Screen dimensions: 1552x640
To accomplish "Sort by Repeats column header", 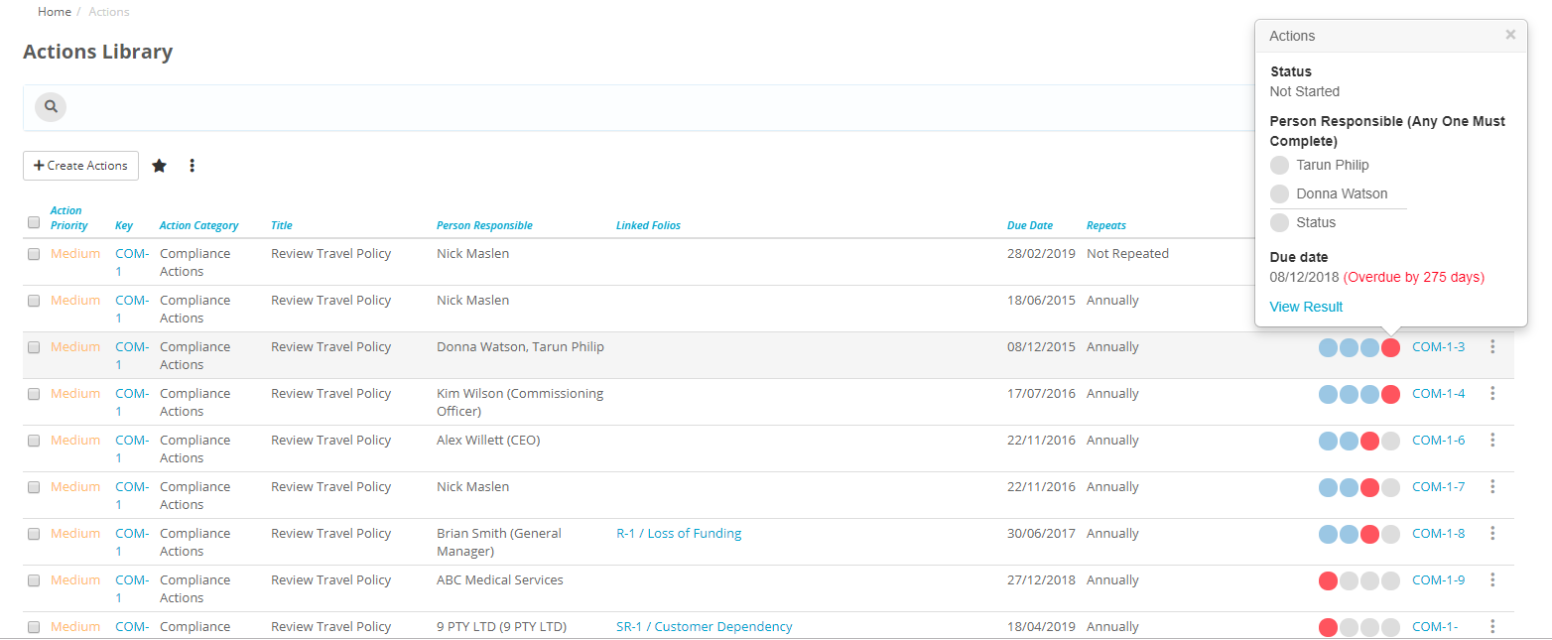I will (1106, 225).
